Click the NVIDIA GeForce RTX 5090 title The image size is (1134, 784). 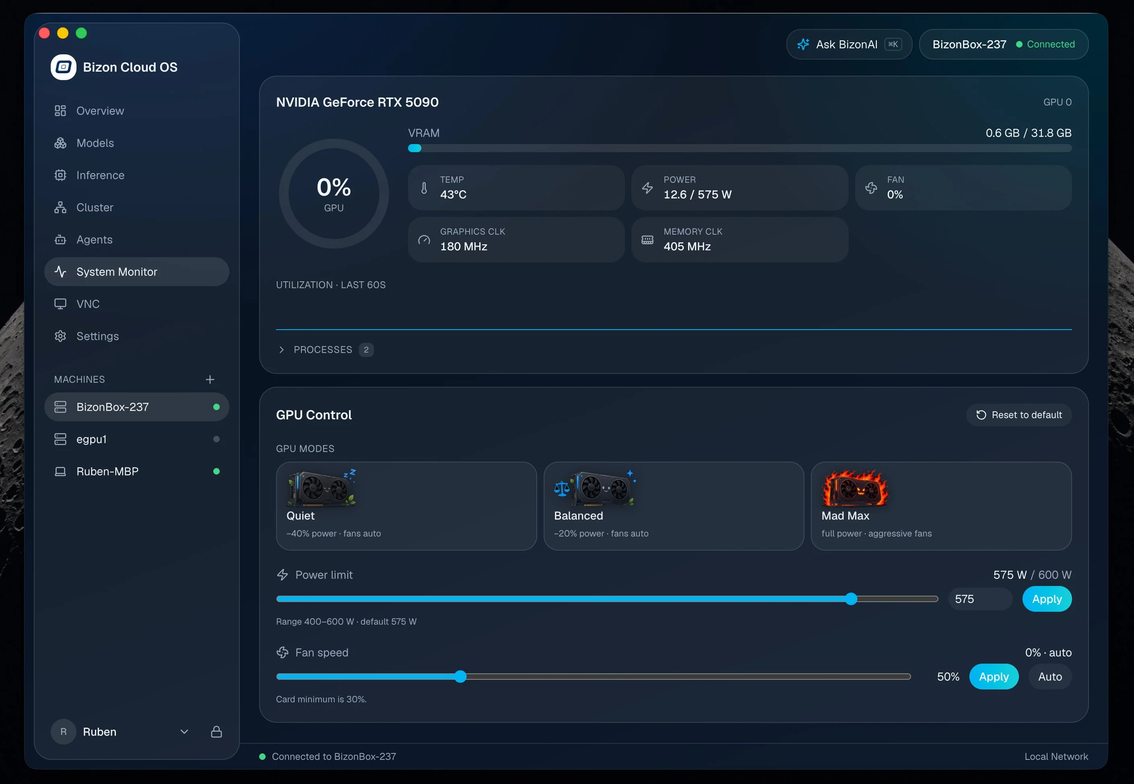(357, 102)
